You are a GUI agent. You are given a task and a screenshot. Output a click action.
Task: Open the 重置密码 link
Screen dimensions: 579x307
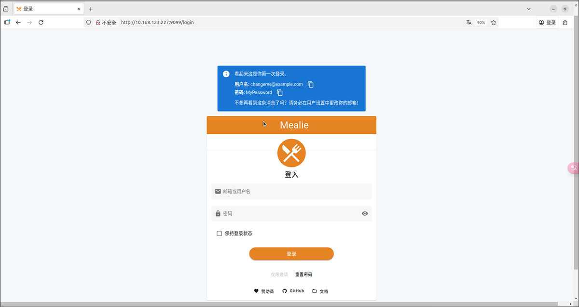coord(303,275)
